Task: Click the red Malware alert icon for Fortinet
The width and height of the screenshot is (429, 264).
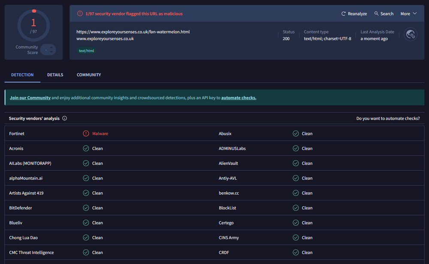Action: [86, 134]
